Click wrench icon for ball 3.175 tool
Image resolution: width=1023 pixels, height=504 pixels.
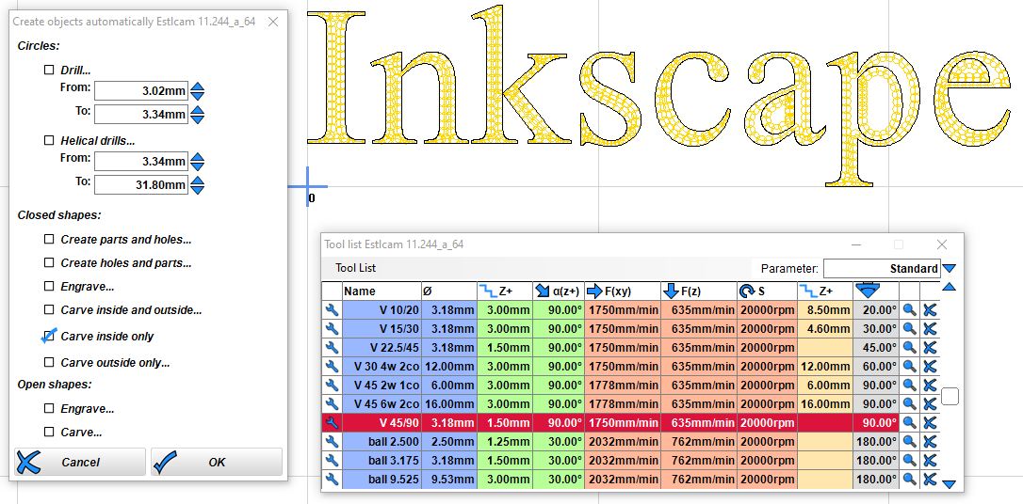click(x=332, y=461)
